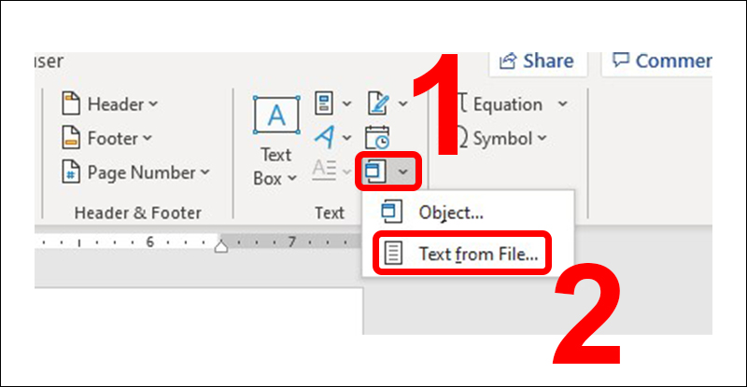Expand the Equation dropdown arrow

click(x=562, y=104)
